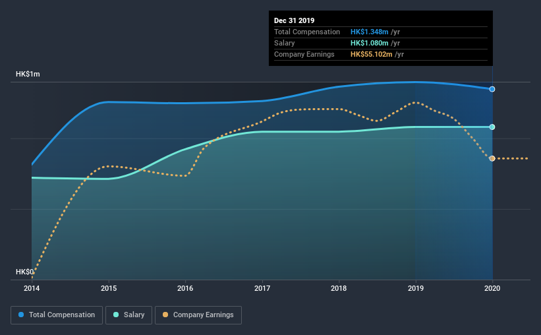The image size is (541, 335).
Task: Toggle the Total Compensation legend button
Action: pos(57,315)
